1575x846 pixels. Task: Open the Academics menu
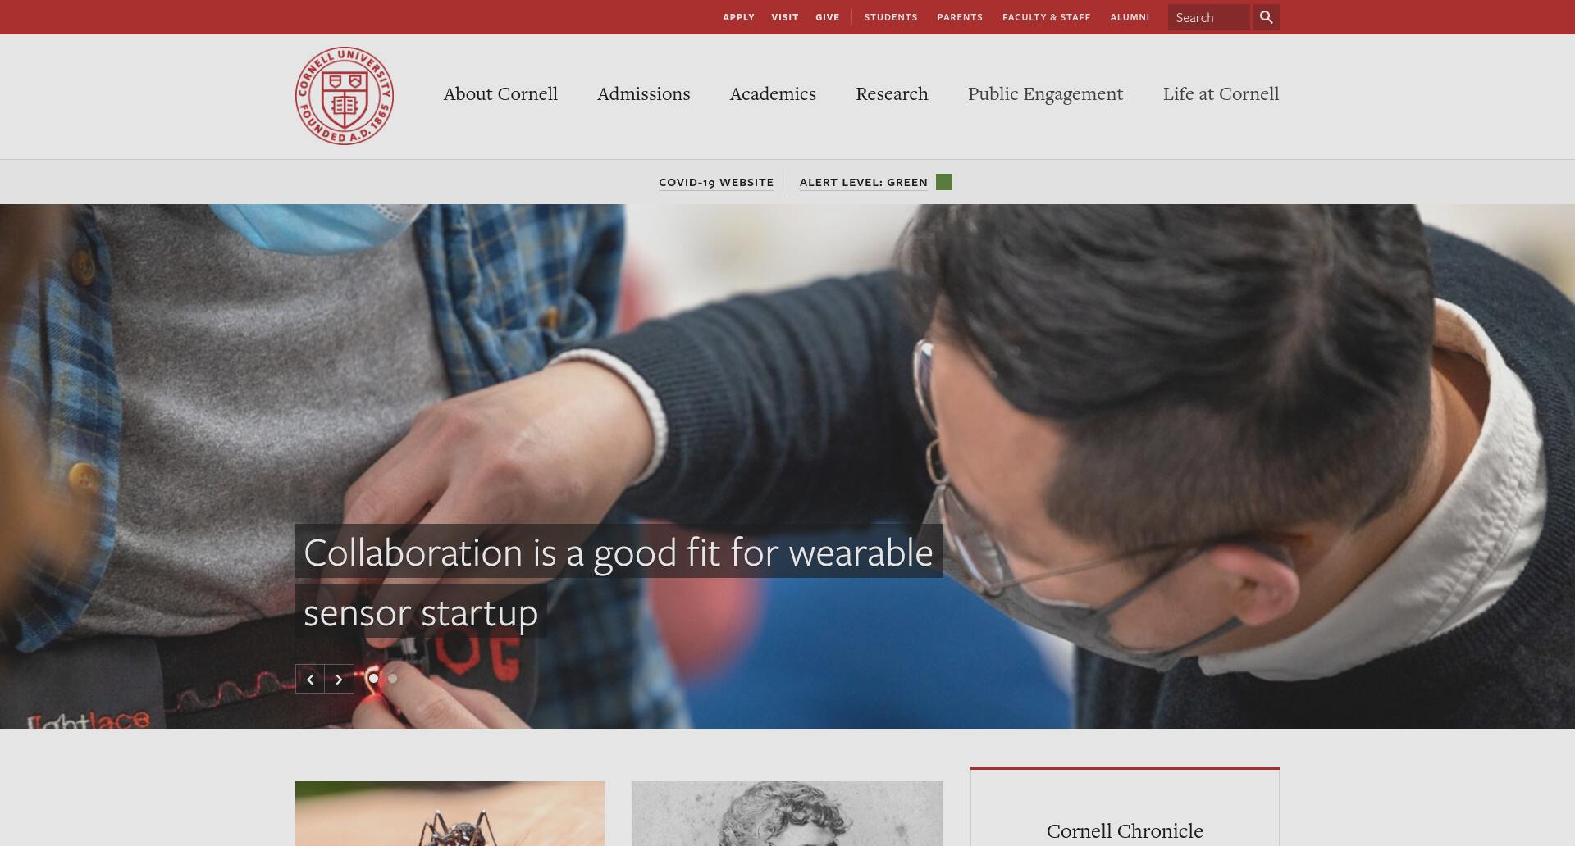(x=773, y=93)
